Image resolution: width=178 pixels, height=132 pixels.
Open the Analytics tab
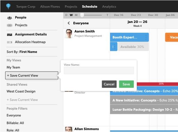click(x=109, y=7)
